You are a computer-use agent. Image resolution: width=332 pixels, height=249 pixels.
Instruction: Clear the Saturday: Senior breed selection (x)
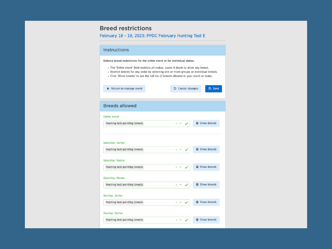176,167
